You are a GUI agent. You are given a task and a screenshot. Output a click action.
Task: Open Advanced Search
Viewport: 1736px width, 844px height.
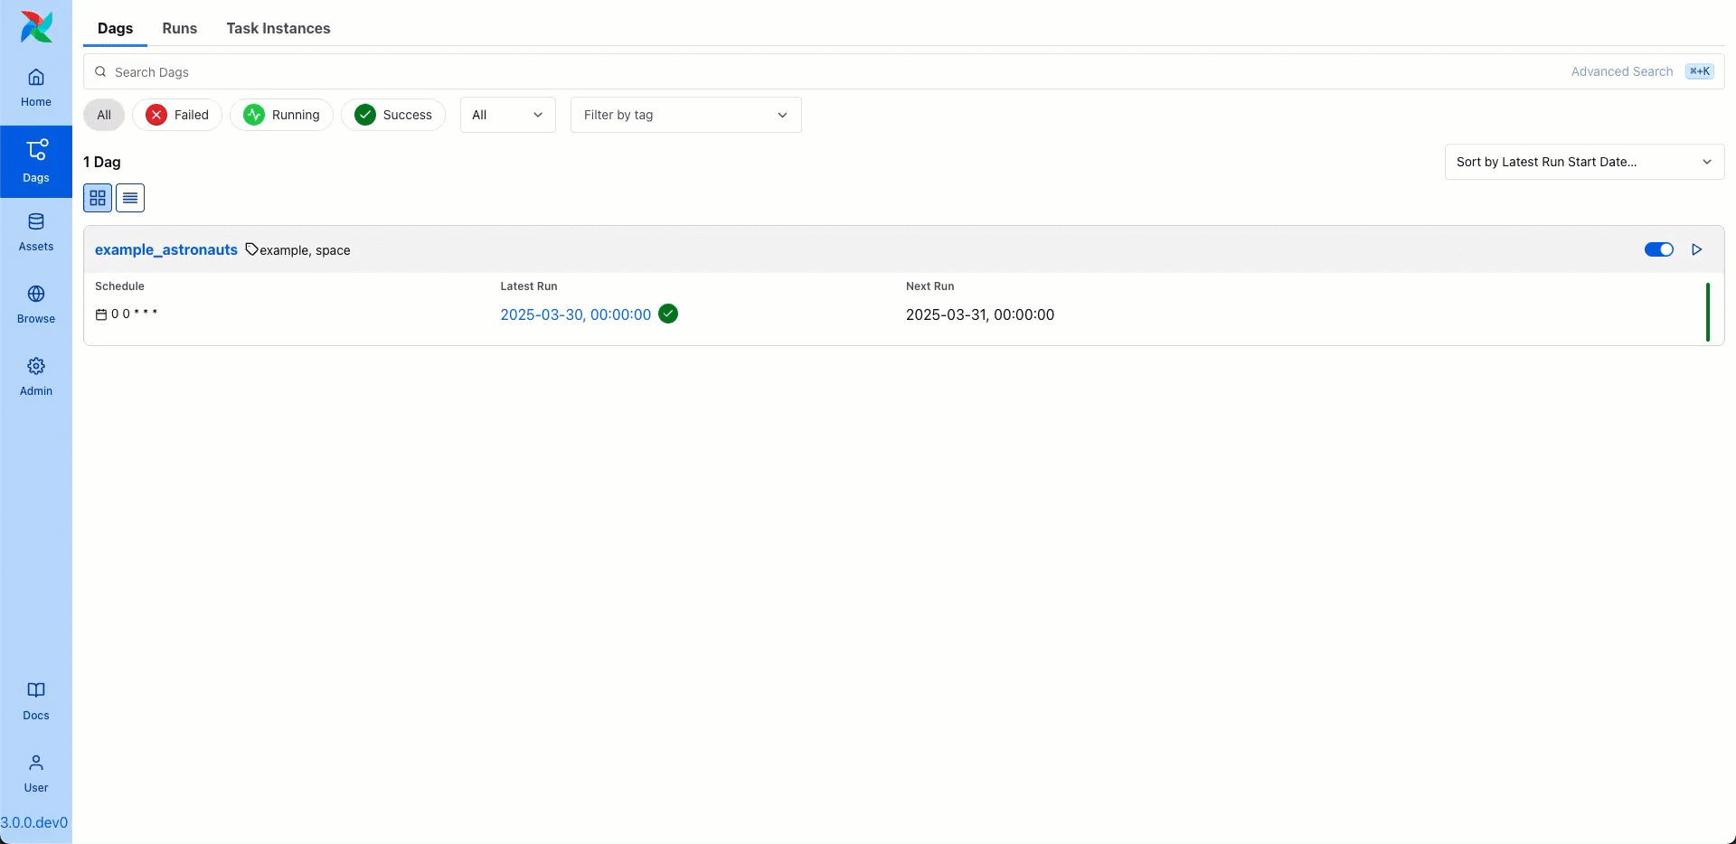[1622, 71]
